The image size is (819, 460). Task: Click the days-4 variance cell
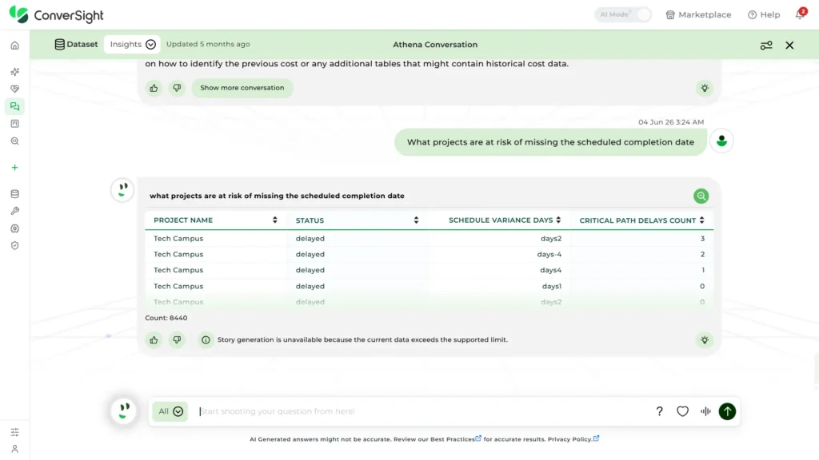point(549,255)
